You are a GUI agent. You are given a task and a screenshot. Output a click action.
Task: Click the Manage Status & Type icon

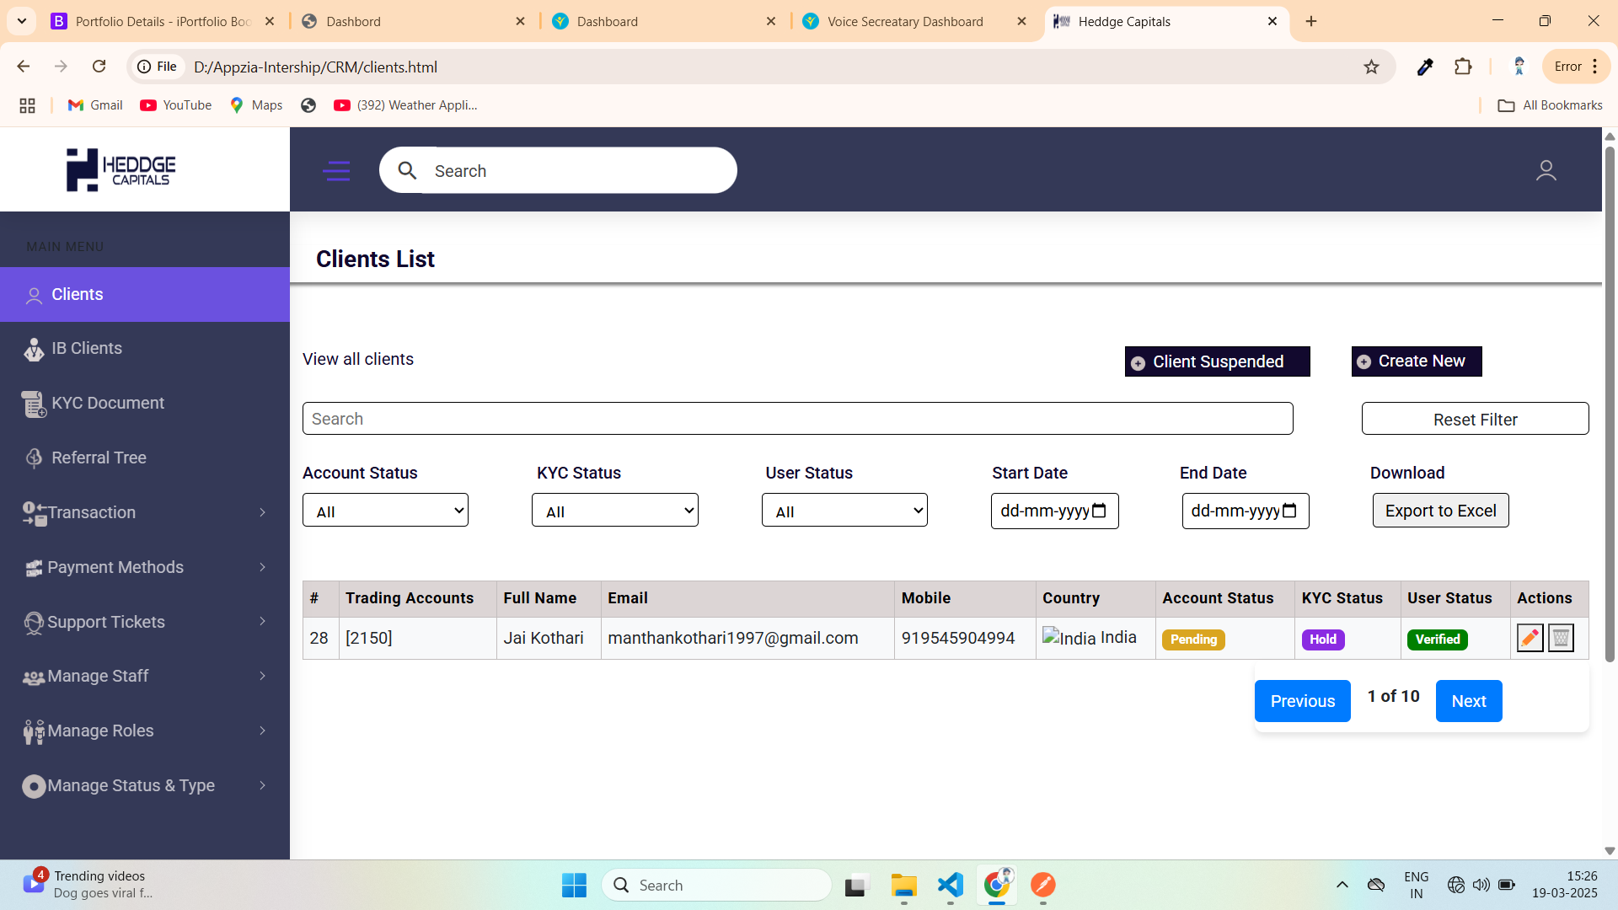(x=34, y=786)
